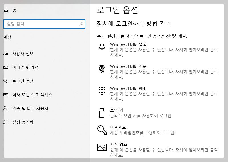
Task: Click the unavailable notice under 사진 암호
Action: pos(164,152)
